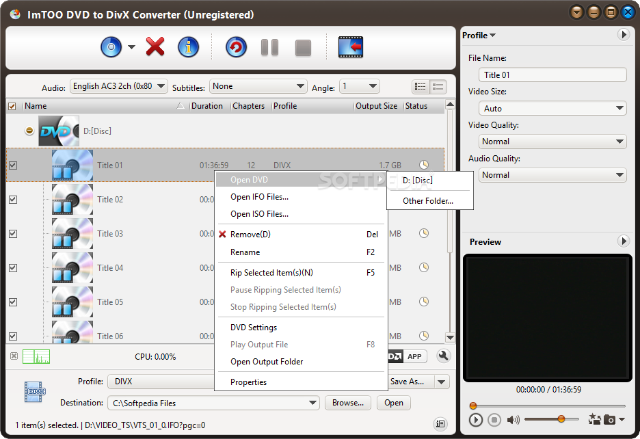
Task: Switch to thumbnail list view icon
Action: click(x=420, y=87)
